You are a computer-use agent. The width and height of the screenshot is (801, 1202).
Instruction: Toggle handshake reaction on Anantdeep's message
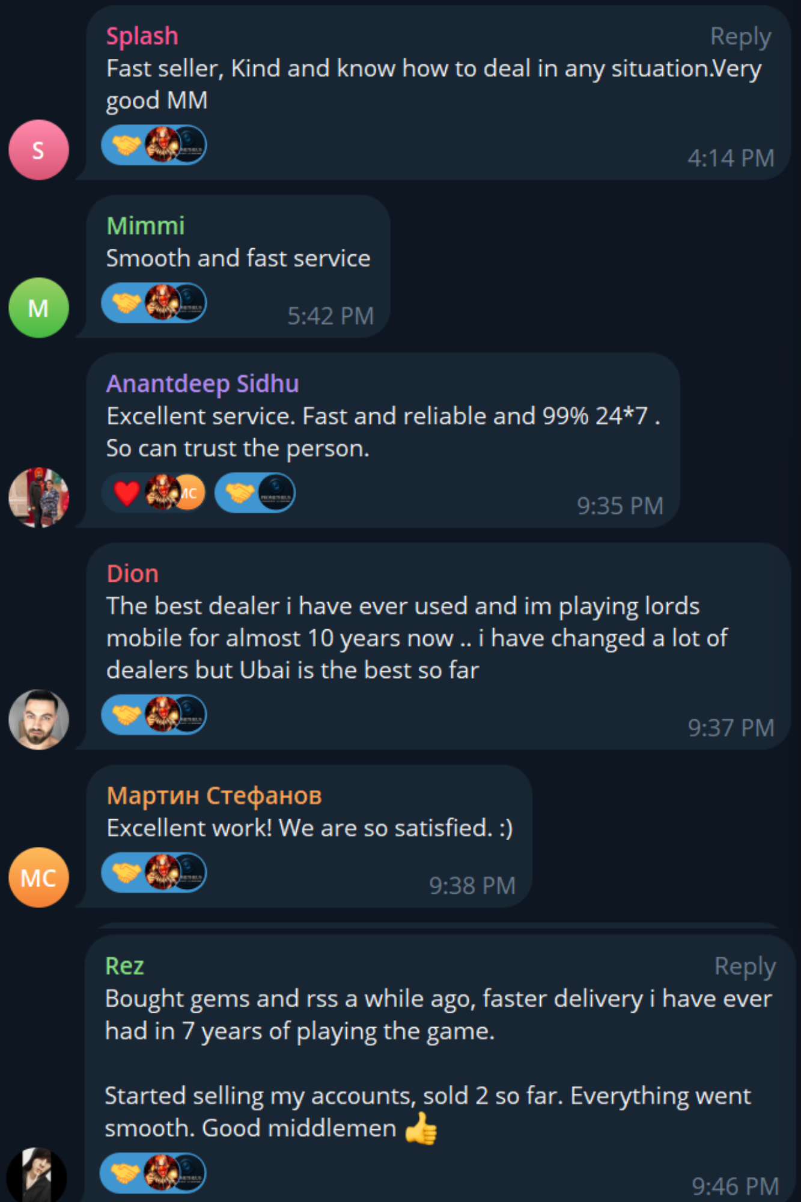point(239,493)
